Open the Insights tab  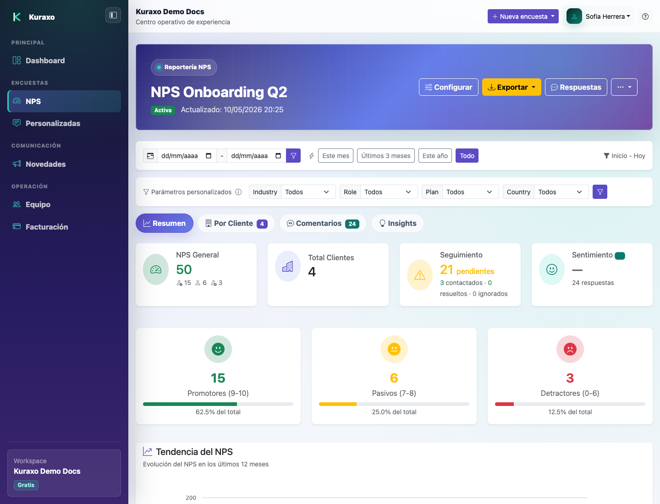[397, 223]
